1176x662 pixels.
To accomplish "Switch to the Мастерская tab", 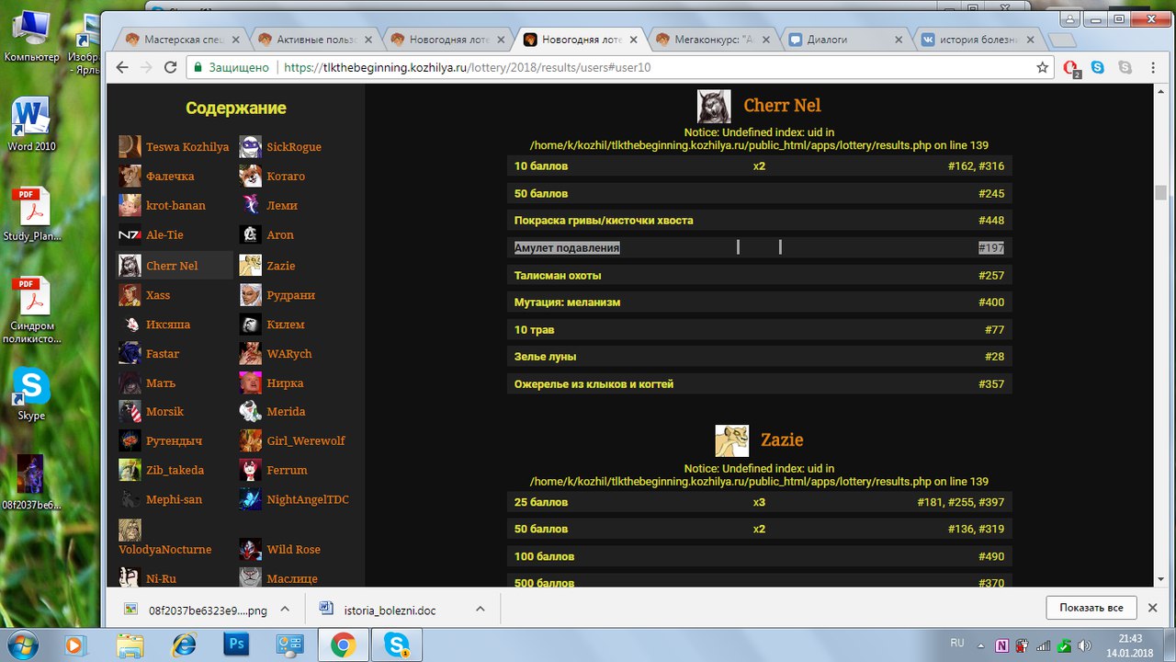I will point(181,40).
